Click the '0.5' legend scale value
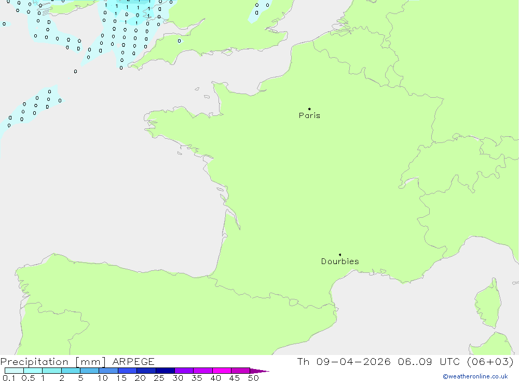The height and width of the screenshot is (381, 519). pyautogui.click(x=28, y=378)
